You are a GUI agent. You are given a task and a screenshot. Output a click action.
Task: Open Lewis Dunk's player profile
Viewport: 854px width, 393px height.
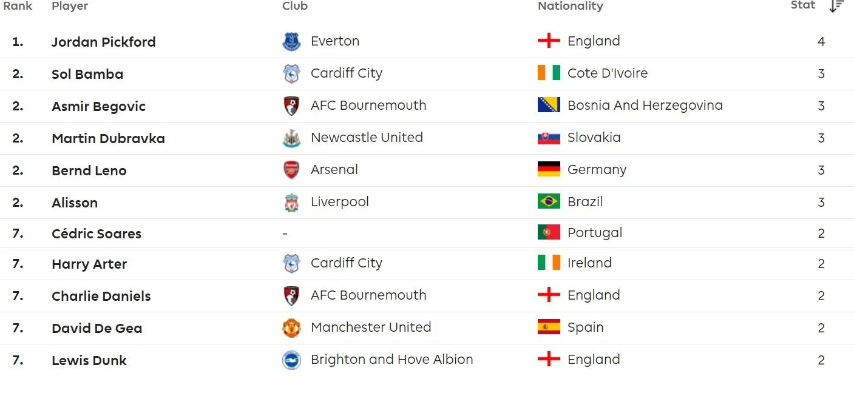pos(89,360)
